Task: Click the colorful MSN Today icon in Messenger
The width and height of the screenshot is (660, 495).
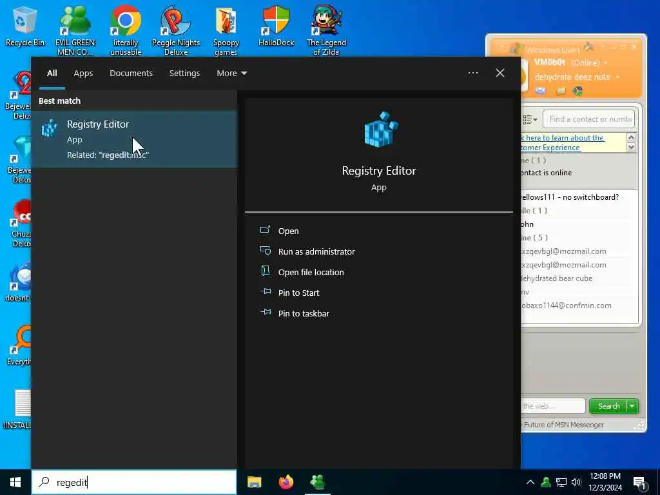Action: pyautogui.click(x=577, y=92)
